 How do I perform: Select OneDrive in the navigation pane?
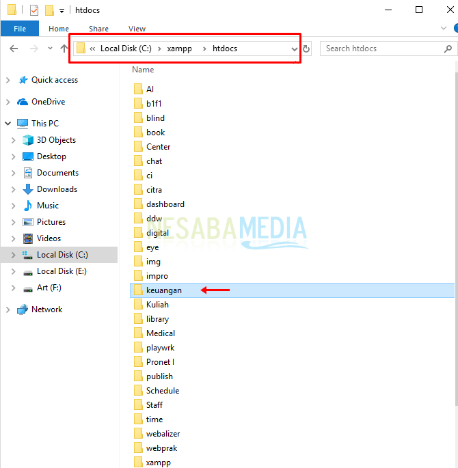48,102
